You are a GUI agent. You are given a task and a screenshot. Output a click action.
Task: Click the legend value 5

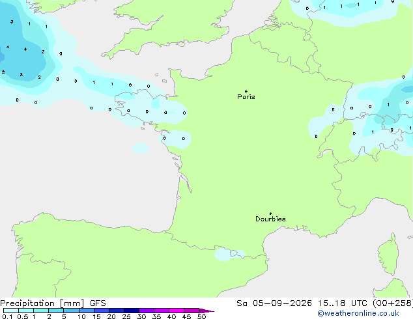point(64,316)
